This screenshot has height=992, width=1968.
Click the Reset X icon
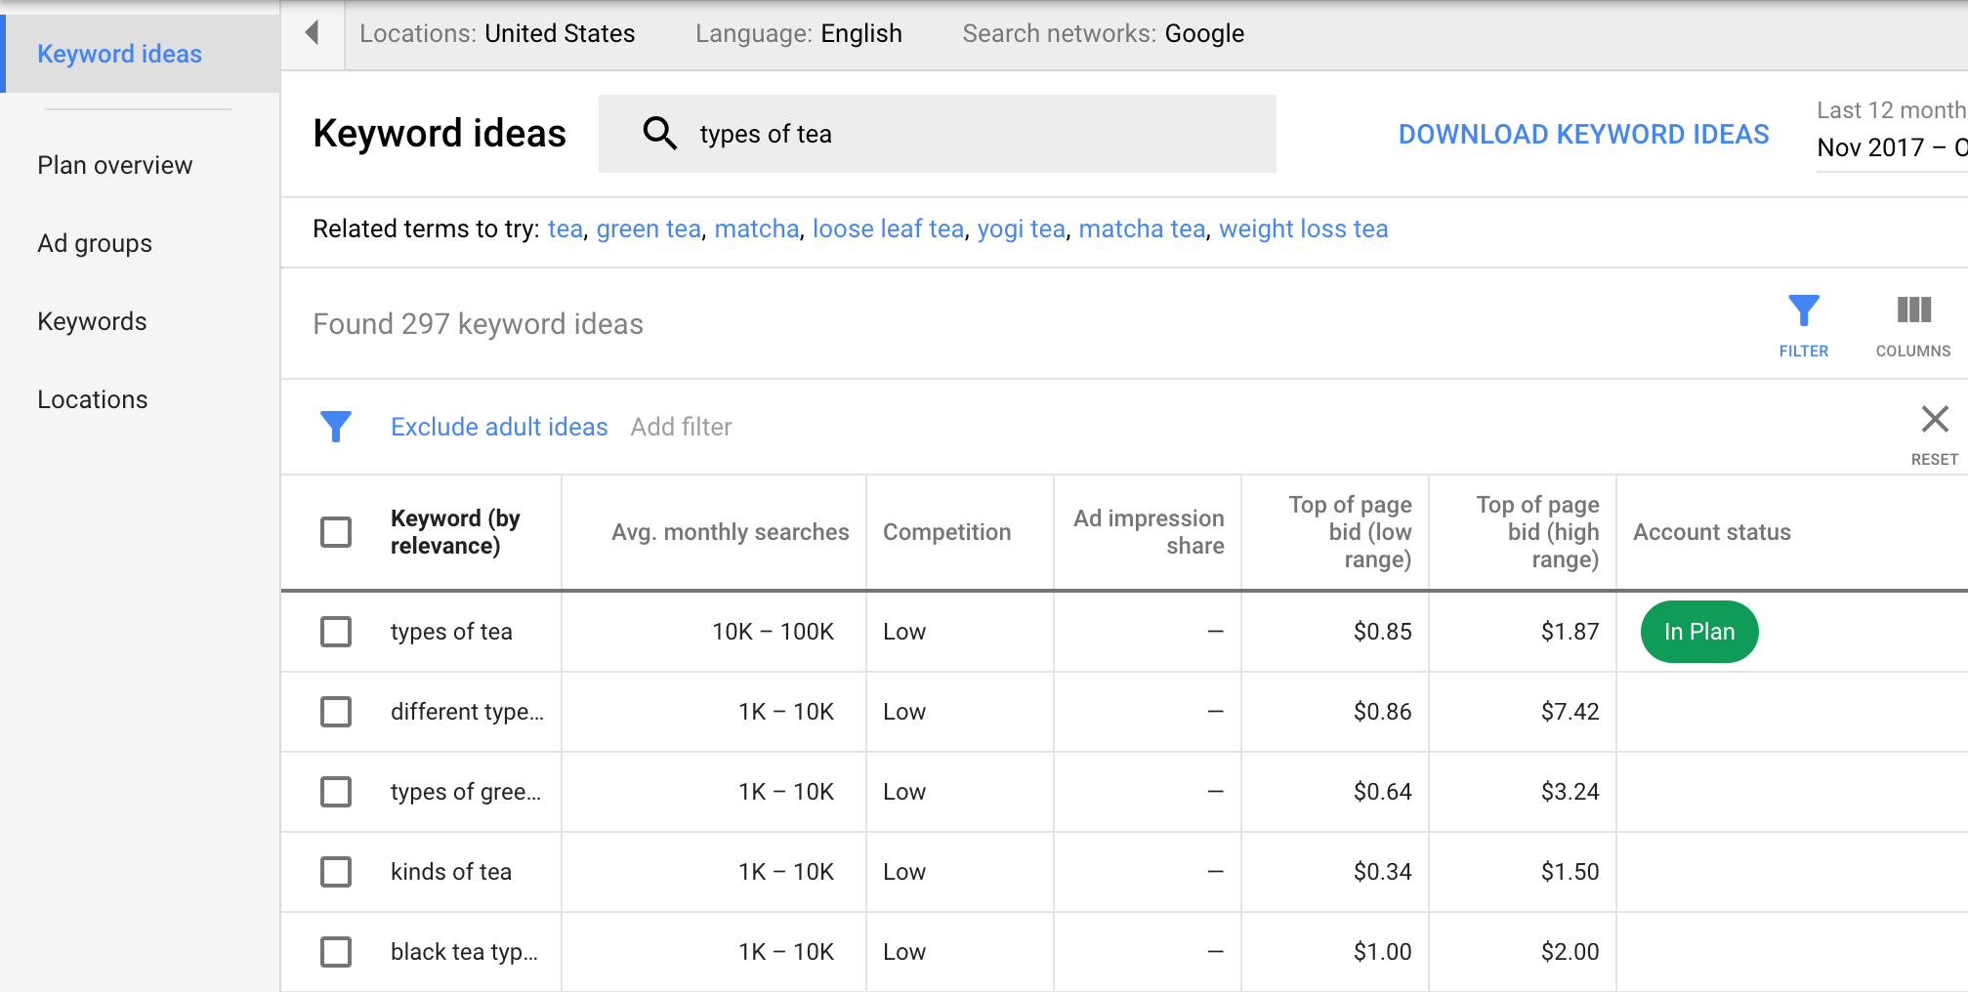(x=1934, y=420)
